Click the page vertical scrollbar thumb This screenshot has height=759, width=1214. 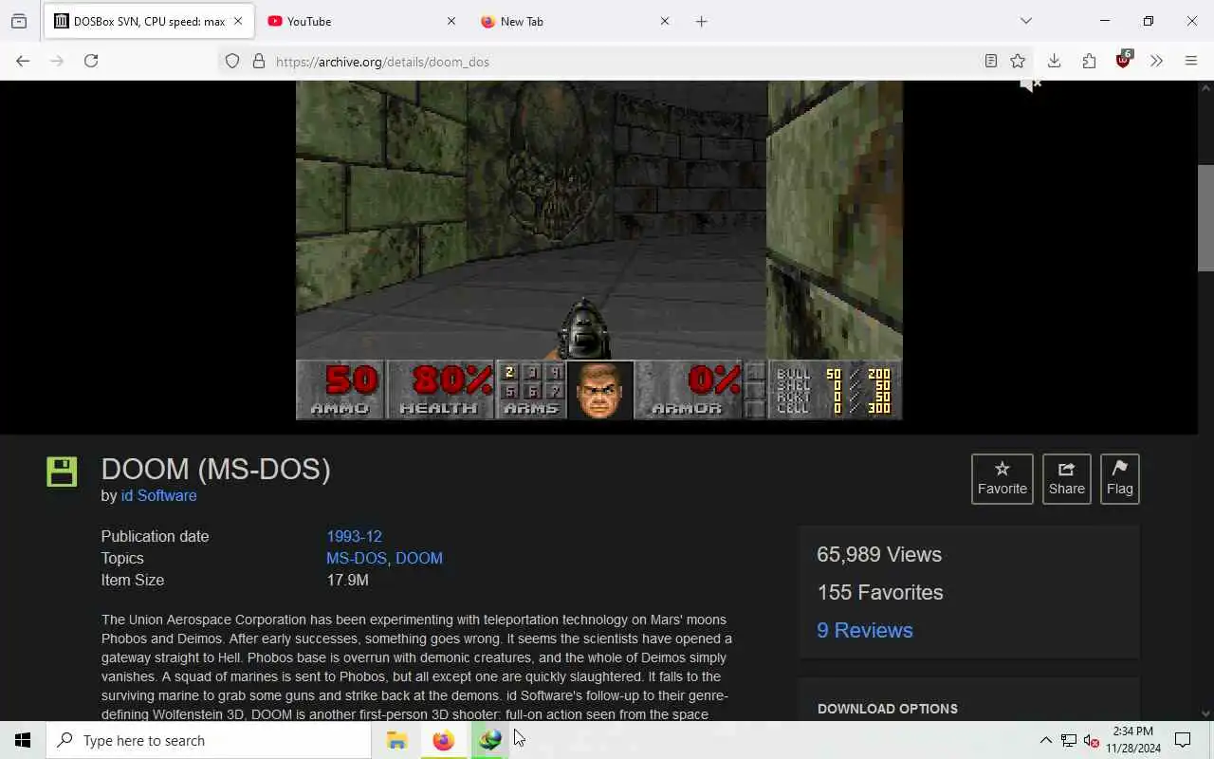(1205, 217)
